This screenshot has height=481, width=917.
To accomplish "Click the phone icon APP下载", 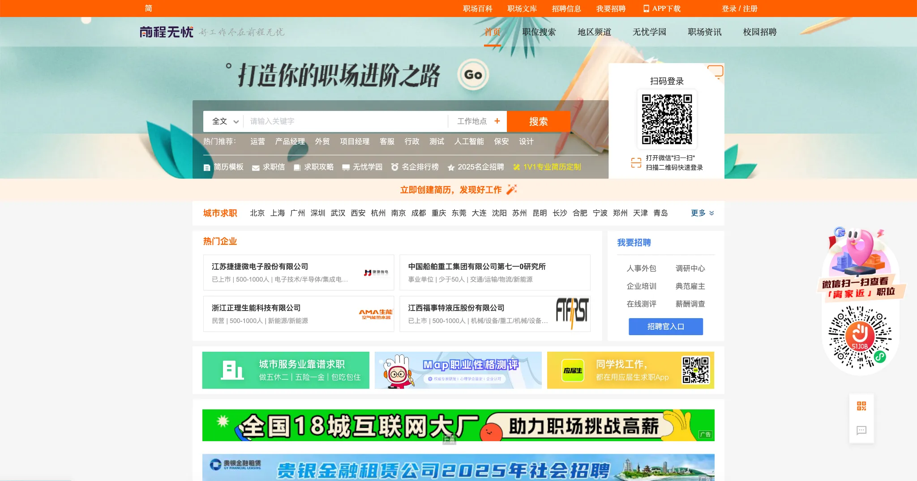I will [646, 9].
